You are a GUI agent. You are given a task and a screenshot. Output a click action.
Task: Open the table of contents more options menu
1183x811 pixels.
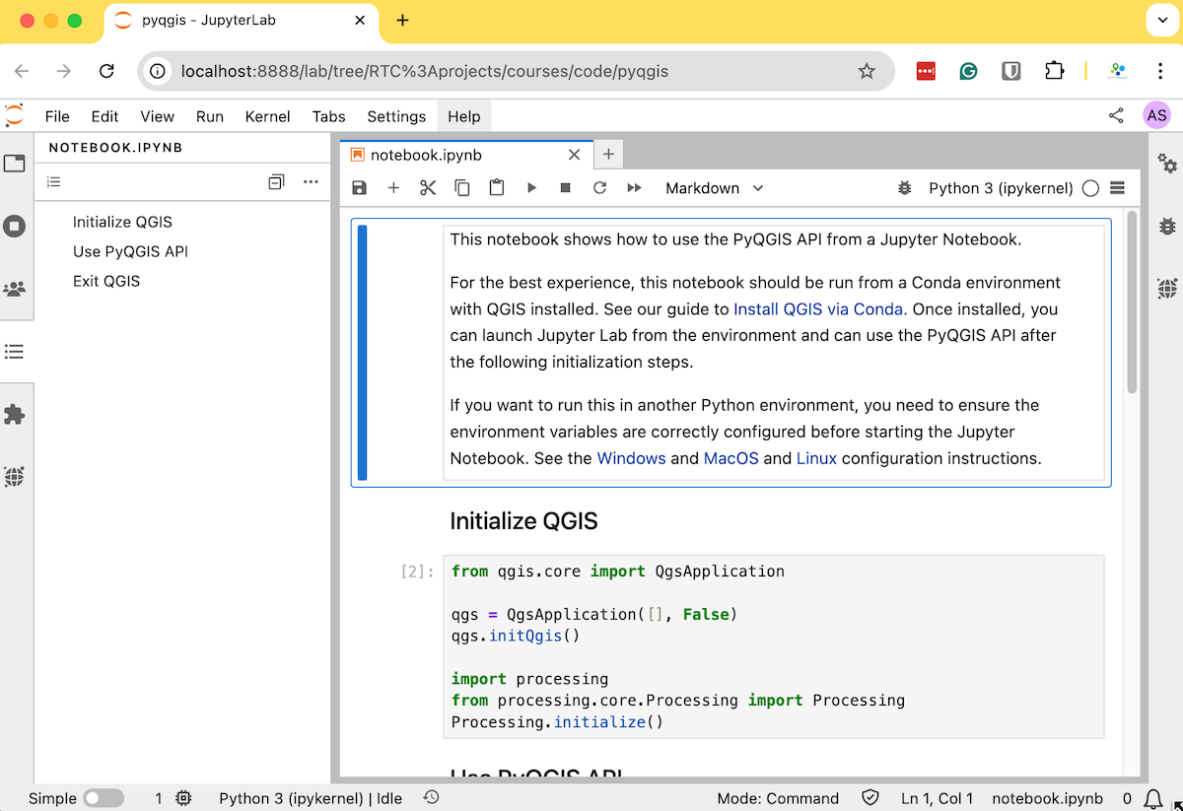pyautogui.click(x=311, y=181)
